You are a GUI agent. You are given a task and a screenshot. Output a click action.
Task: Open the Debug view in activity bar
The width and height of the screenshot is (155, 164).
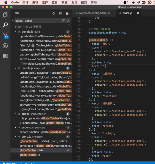(x=5, y=46)
